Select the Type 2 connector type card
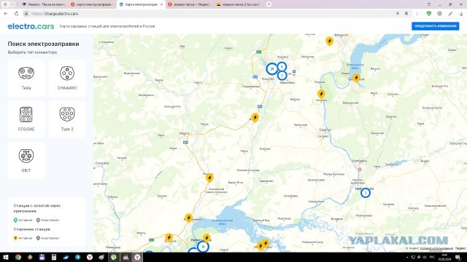The image size is (467, 262). (67, 119)
